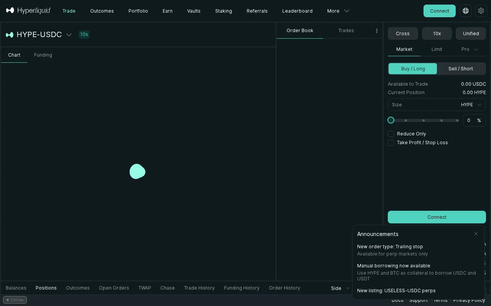491x306 pixels.
Task: Open the Side filter dropdown
Action: (x=340, y=288)
